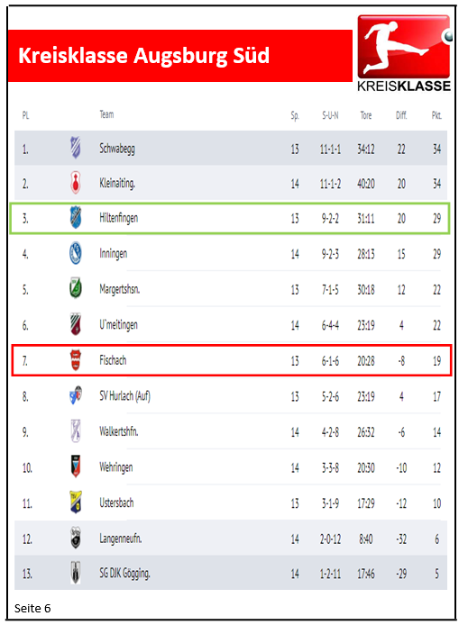The image size is (468, 625).
Task: Click the Schwabegg club crest
Action: click(76, 148)
